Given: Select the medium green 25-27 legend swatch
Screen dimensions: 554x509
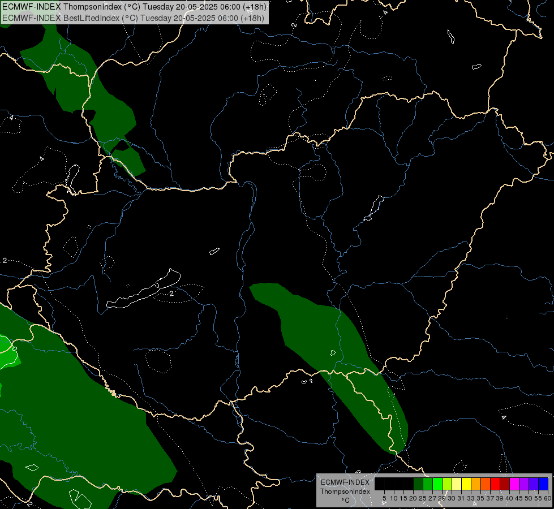Looking at the screenshot, I should point(428,484).
